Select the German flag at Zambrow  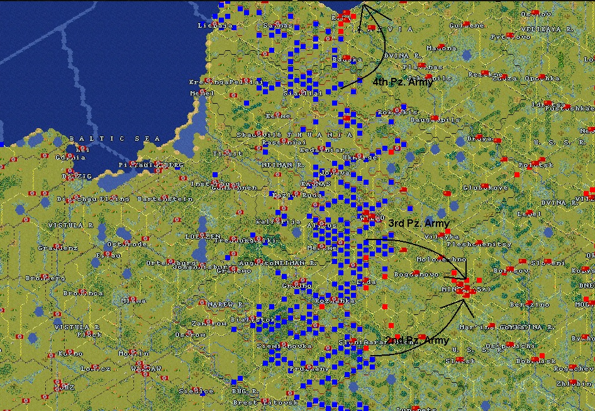[208, 322]
